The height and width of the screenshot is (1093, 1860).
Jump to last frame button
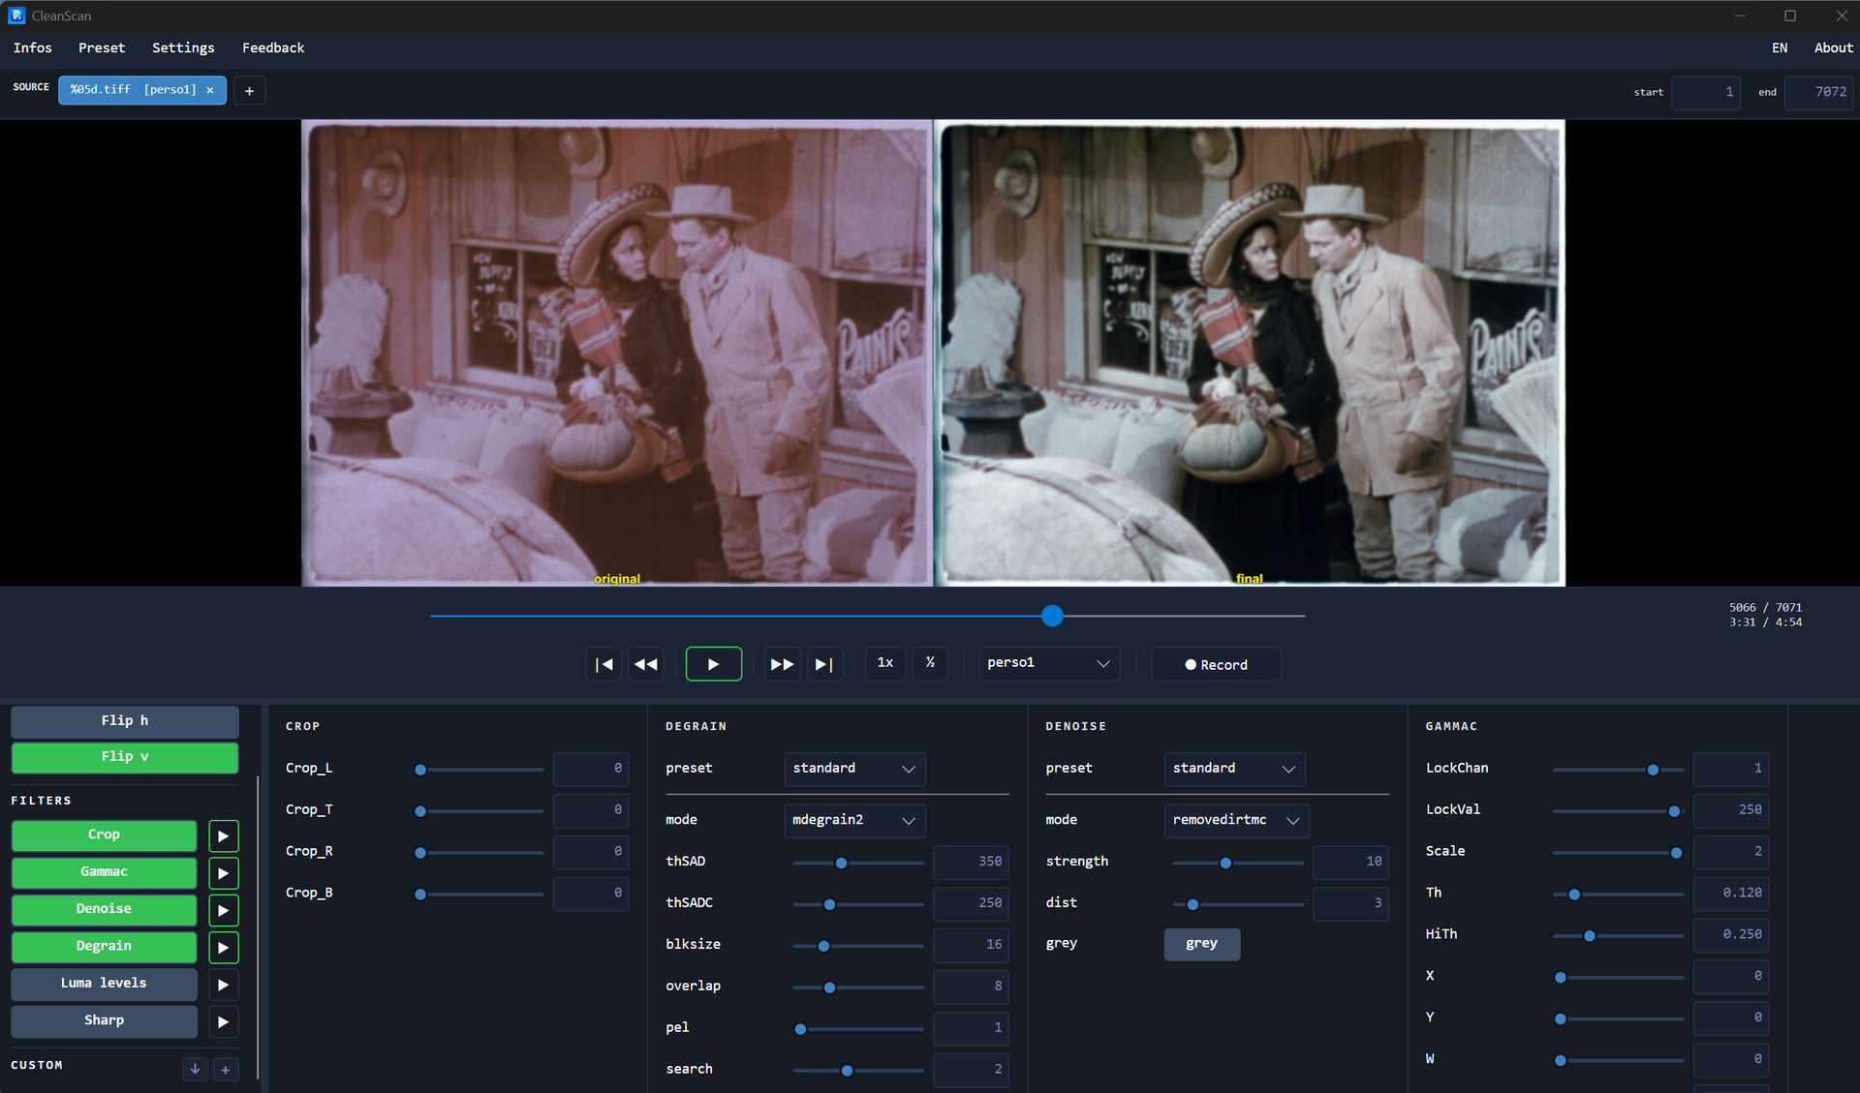coord(823,664)
